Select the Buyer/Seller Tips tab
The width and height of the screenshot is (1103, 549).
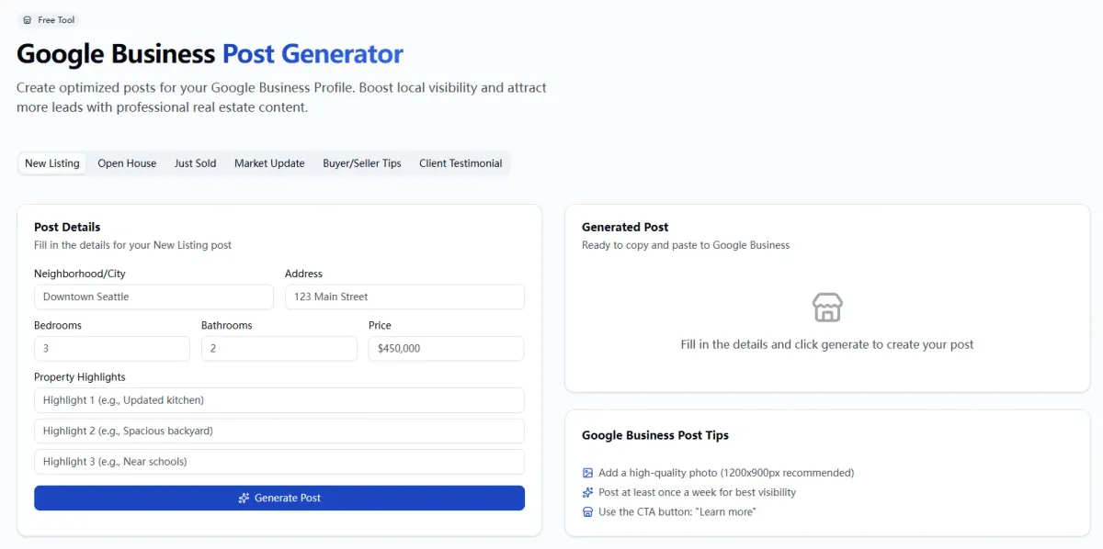[362, 163]
